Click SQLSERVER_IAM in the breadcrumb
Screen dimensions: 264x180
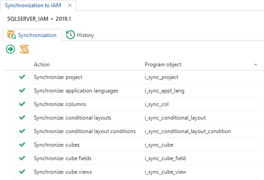pyautogui.click(x=28, y=19)
